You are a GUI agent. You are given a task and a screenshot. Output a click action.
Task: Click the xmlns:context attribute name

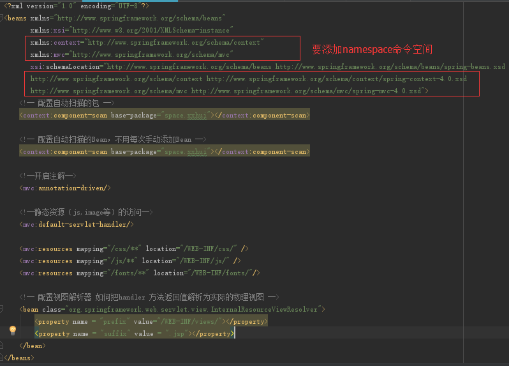pyautogui.click(x=55, y=42)
